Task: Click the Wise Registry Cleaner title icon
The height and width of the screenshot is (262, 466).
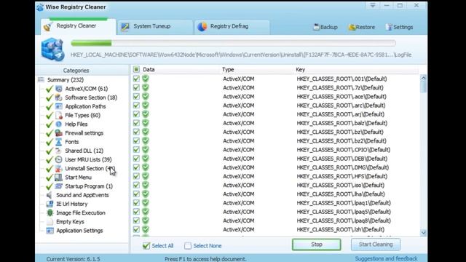Action: point(40,7)
